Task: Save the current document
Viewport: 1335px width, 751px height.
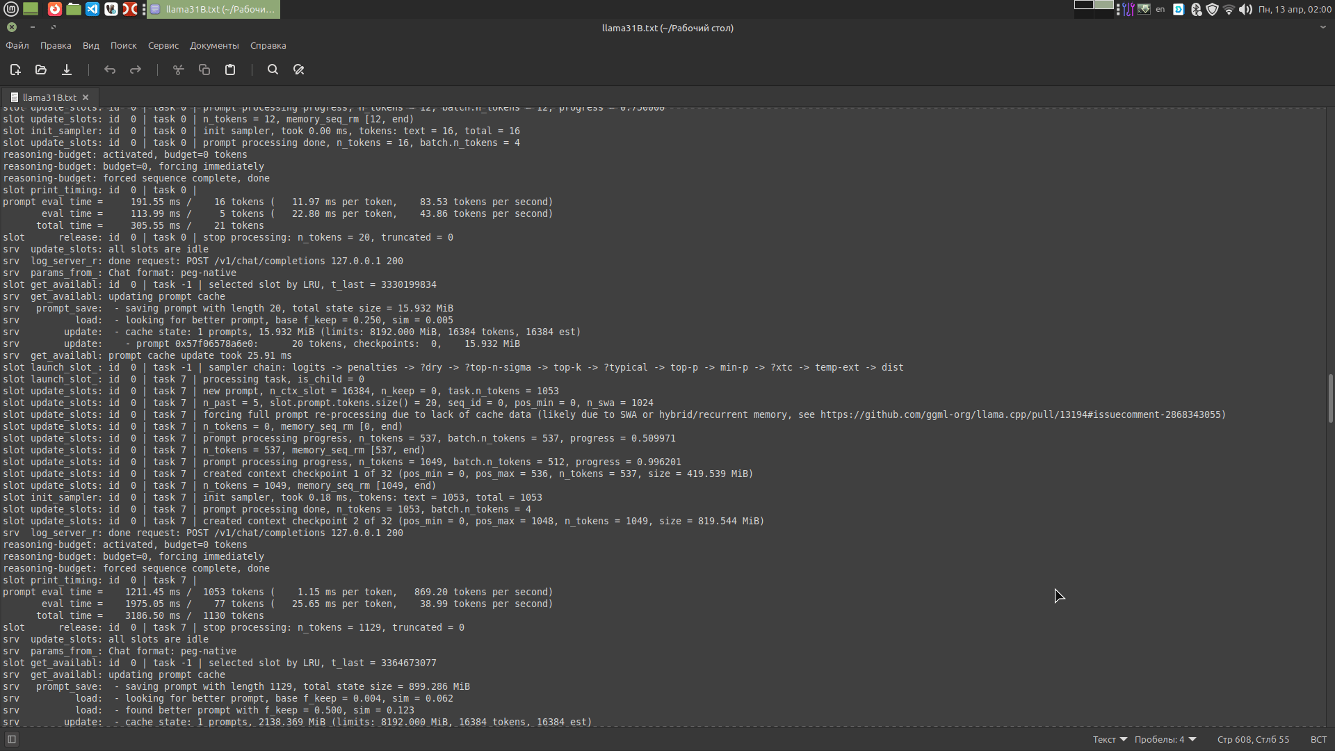Action: [x=66, y=70]
